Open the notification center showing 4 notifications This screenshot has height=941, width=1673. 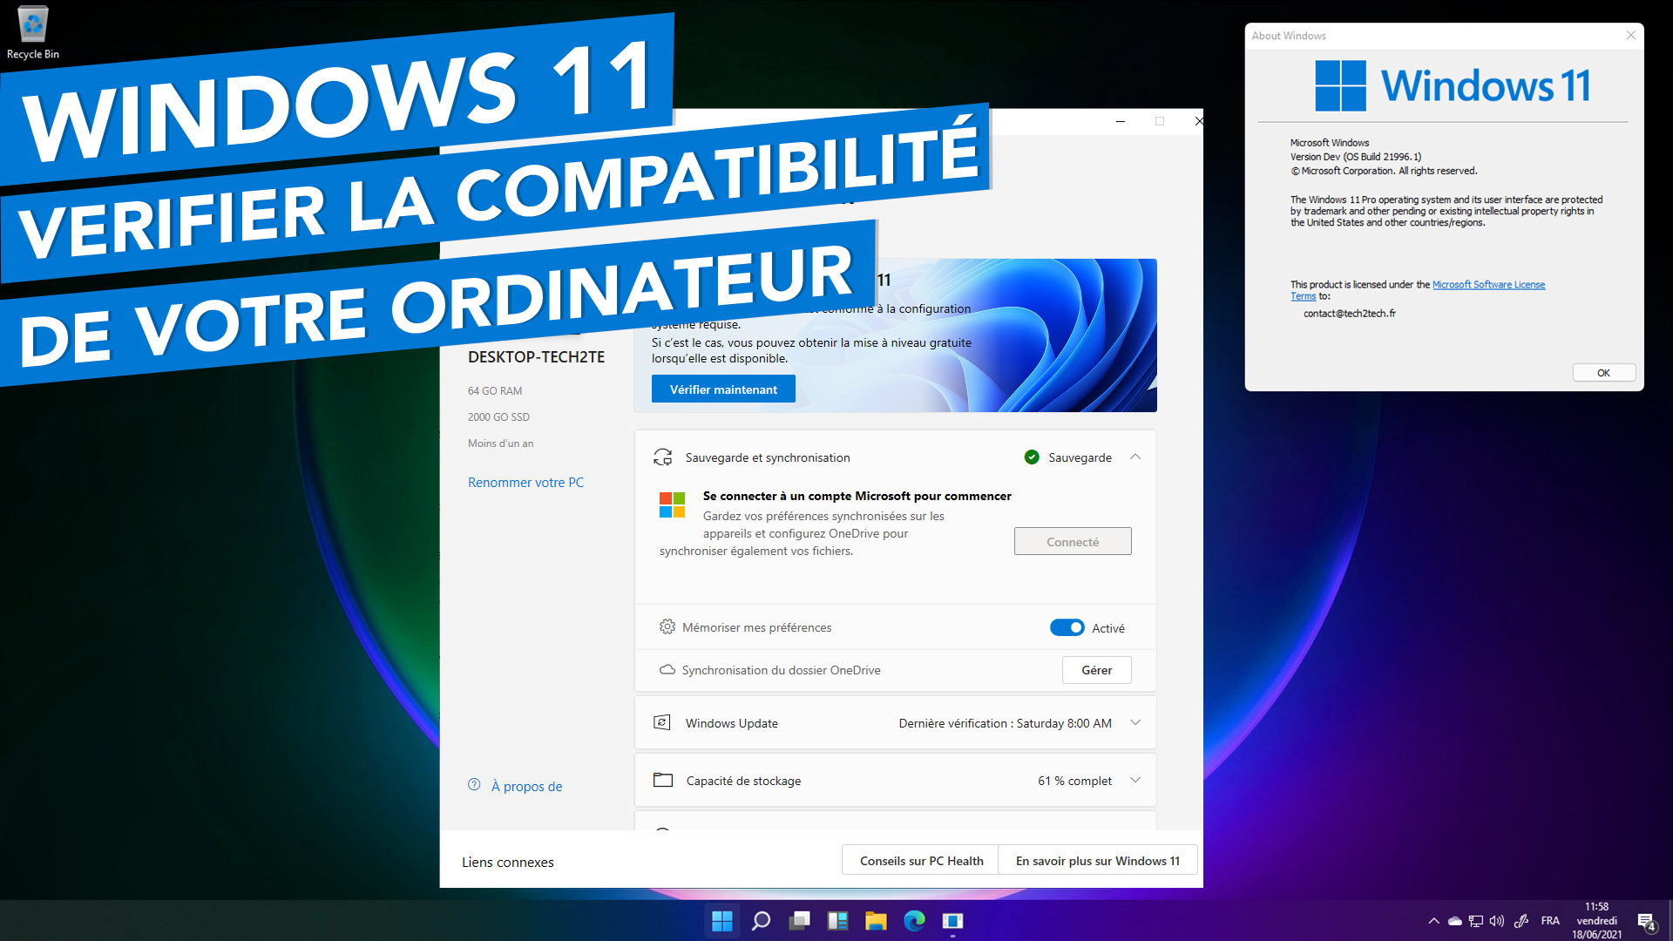point(1647,921)
